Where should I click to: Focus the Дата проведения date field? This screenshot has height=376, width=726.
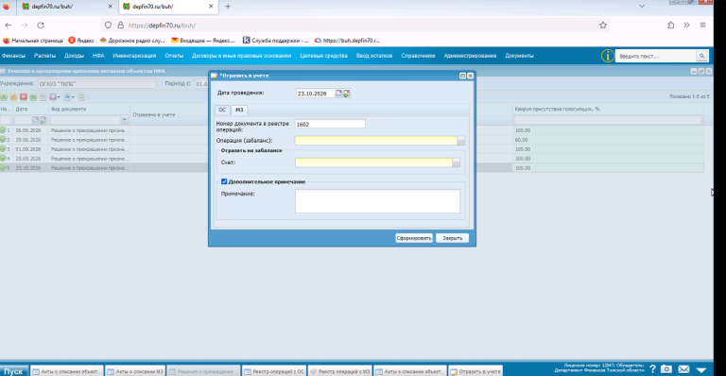316,94
